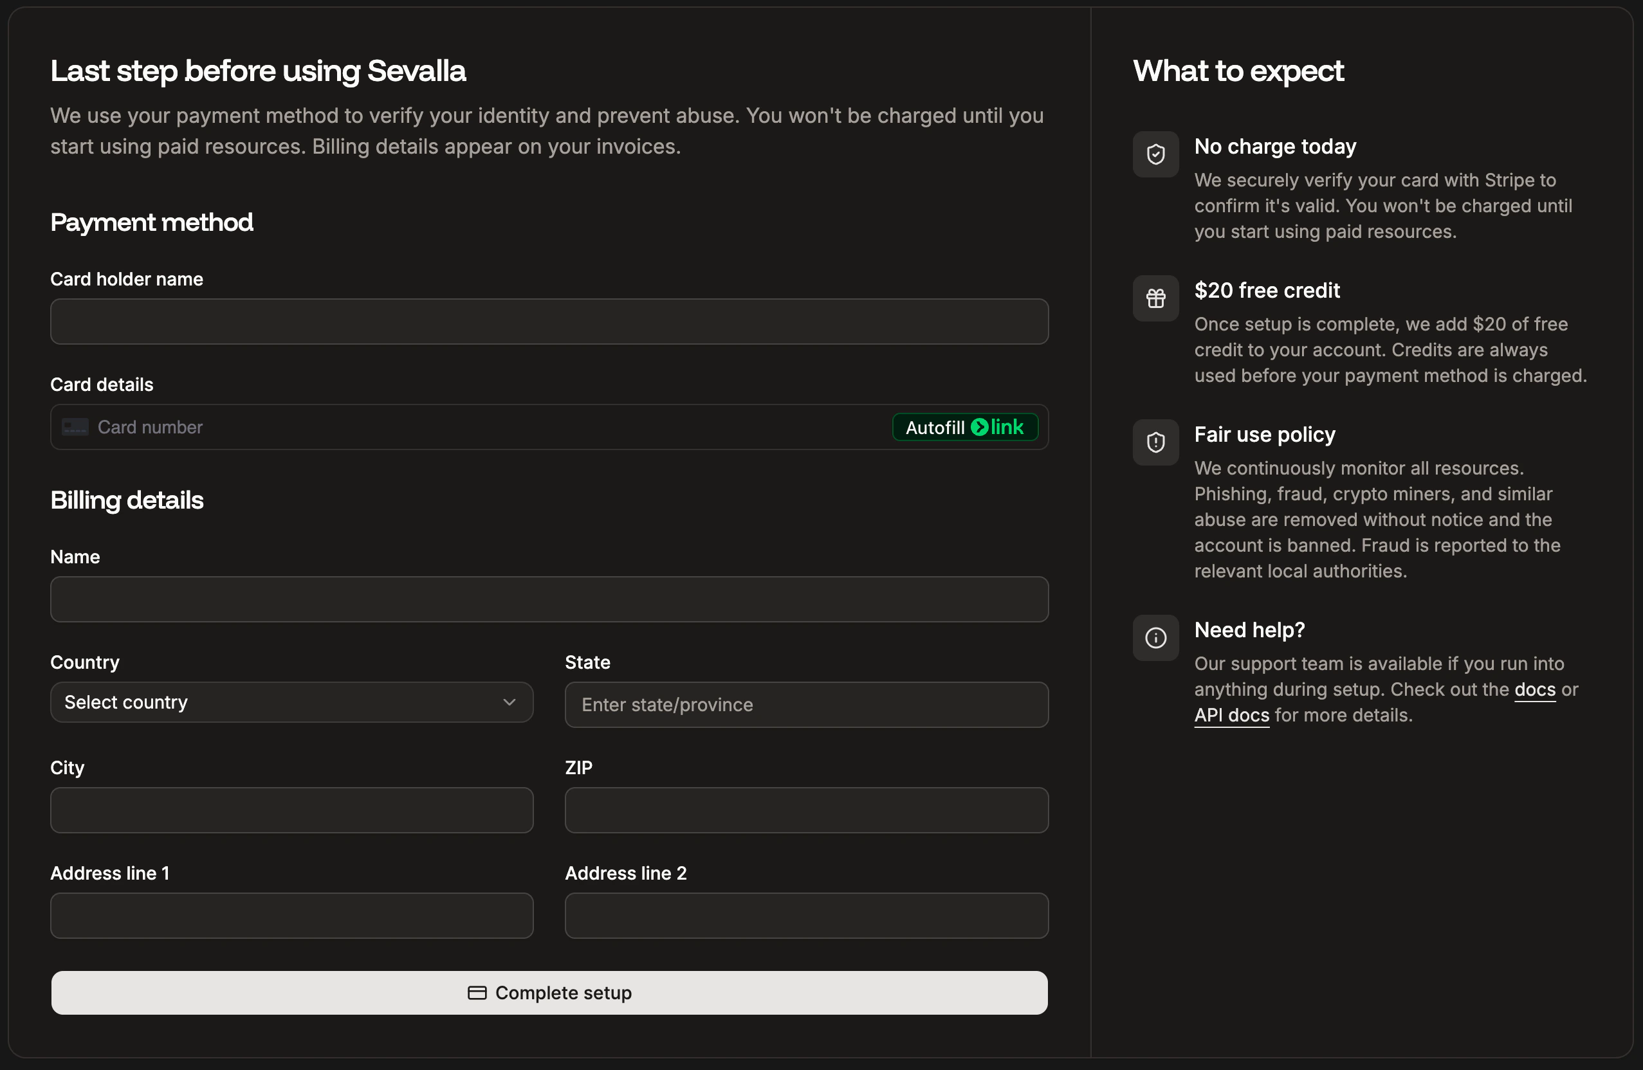Click the "ZIP" label
This screenshot has width=1643, height=1070.
click(578, 768)
